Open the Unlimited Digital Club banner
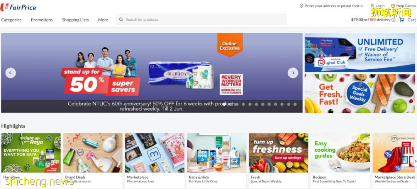This screenshot has height=189, width=417. 359,52
